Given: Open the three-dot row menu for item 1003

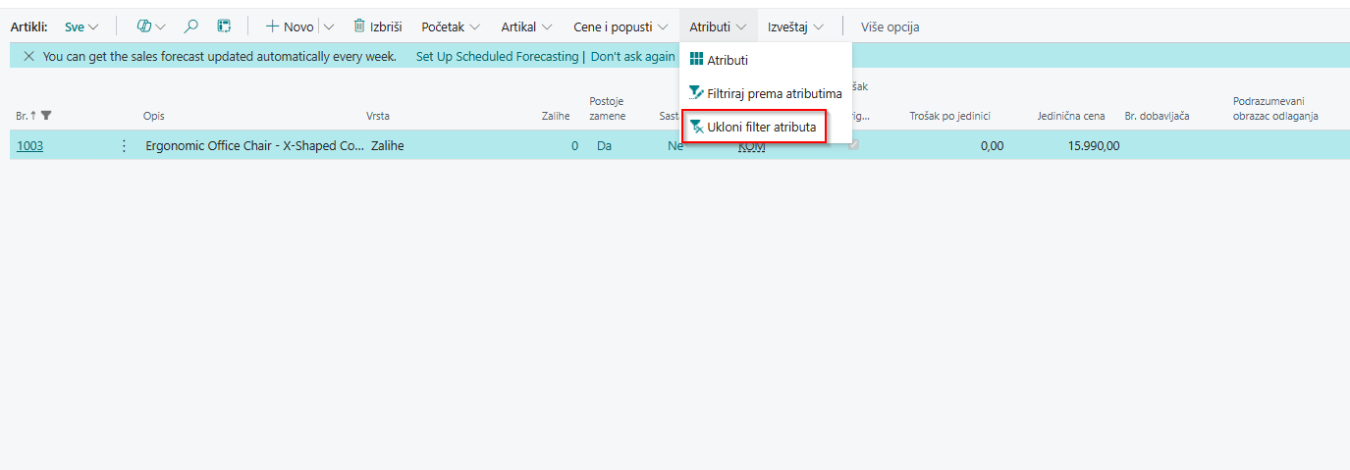Looking at the screenshot, I should (124, 146).
